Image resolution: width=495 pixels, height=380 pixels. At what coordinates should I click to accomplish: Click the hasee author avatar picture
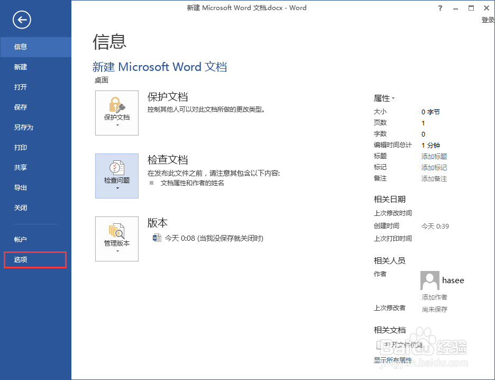(429, 280)
